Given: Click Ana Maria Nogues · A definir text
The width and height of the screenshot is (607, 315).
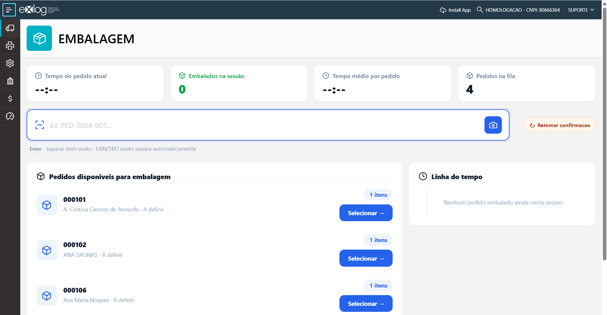Looking at the screenshot, I should [x=98, y=300].
